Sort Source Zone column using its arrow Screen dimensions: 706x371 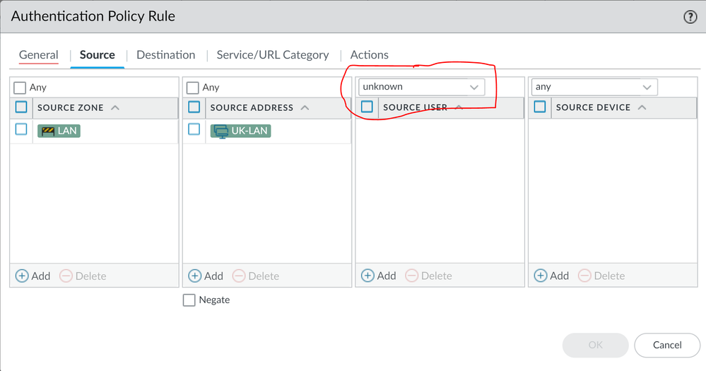pos(115,108)
